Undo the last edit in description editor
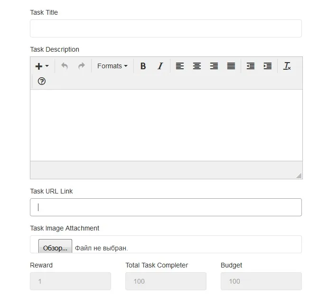 [65, 66]
